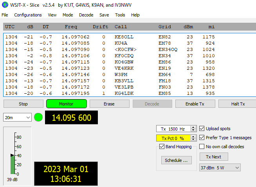Click the Erase button
The height and width of the screenshot is (187, 256).
point(109,104)
